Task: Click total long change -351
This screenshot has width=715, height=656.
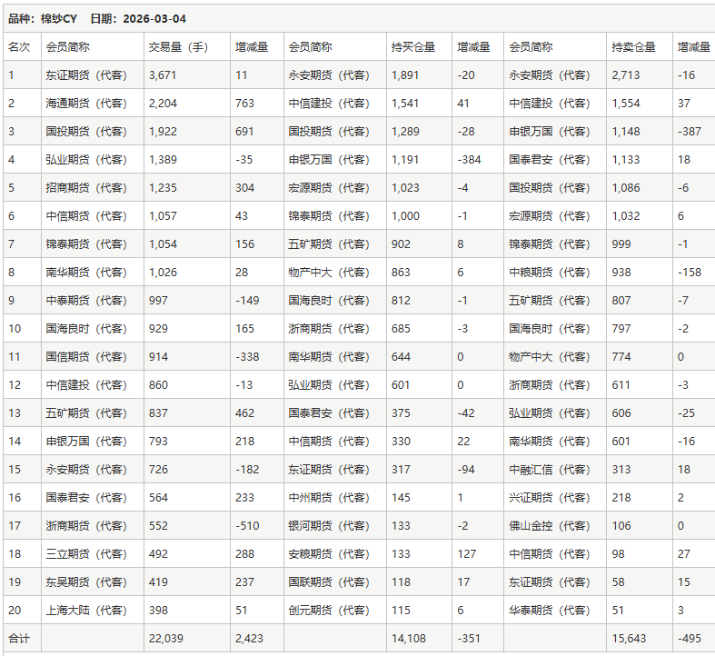Action: click(469, 639)
